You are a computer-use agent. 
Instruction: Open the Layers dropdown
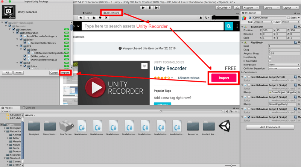[271, 8]
